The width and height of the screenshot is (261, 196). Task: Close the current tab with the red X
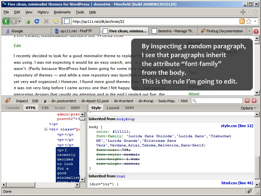[256, 31]
